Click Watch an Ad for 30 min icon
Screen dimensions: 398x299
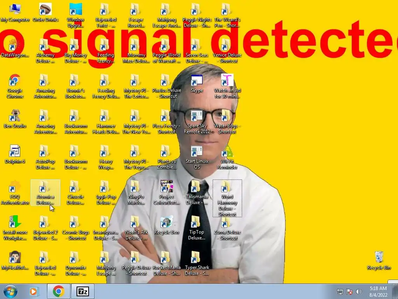(227, 86)
